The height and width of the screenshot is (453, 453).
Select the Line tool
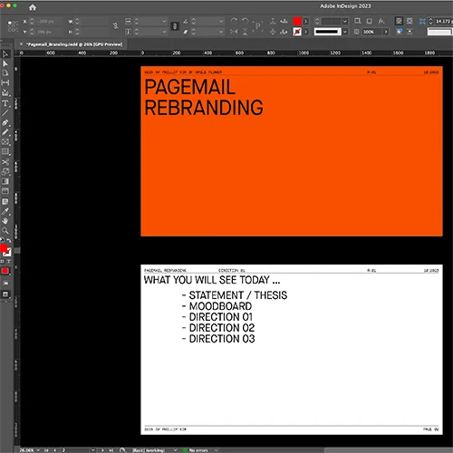click(5, 113)
